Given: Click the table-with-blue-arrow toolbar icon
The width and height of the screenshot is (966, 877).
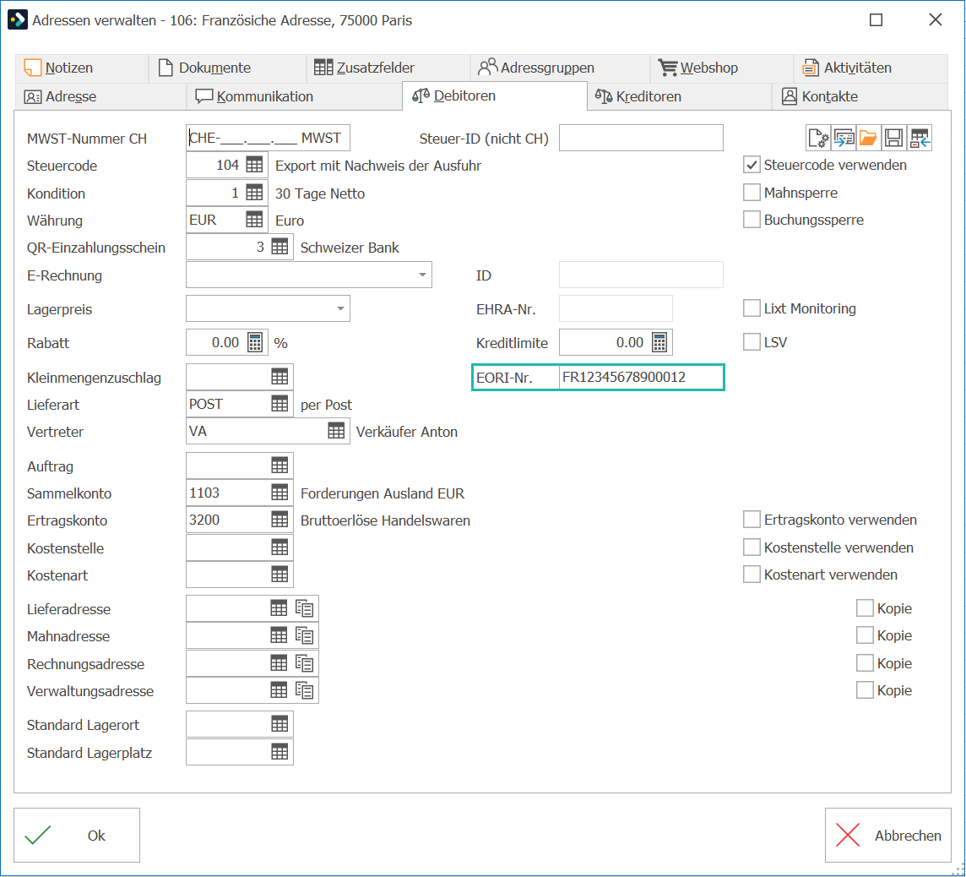Looking at the screenshot, I should point(920,138).
